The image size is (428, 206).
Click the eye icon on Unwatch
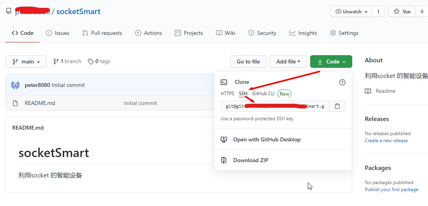pyautogui.click(x=338, y=11)
